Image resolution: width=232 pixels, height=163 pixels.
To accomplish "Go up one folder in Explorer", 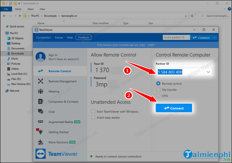I will 20,16.
